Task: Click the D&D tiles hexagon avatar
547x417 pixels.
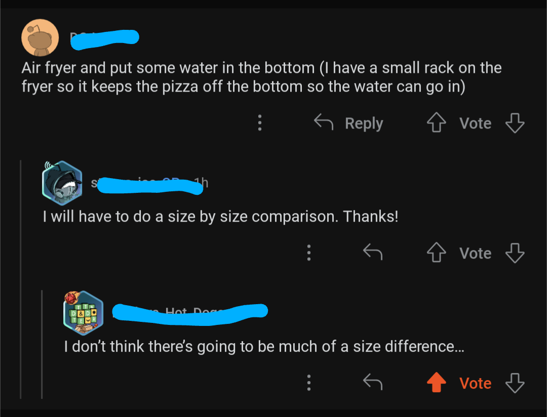Action: (x=83, y=313)
